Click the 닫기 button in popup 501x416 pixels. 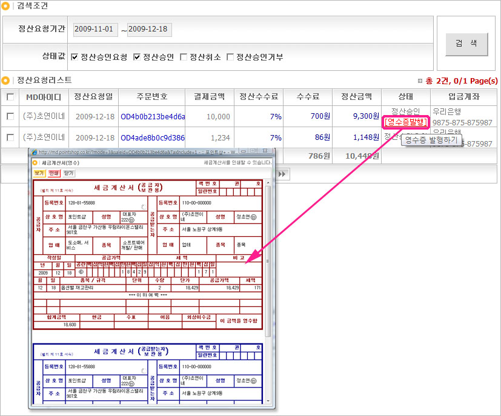click(x=69, y=173)
